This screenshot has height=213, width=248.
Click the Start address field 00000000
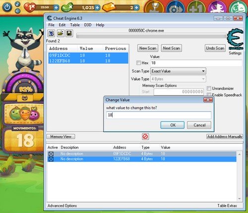point(179,92)
